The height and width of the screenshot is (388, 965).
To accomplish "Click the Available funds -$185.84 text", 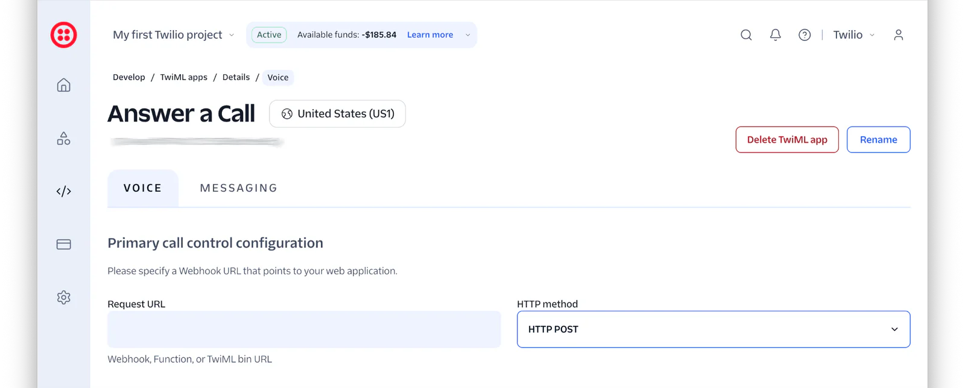I will tap(347, 35).
